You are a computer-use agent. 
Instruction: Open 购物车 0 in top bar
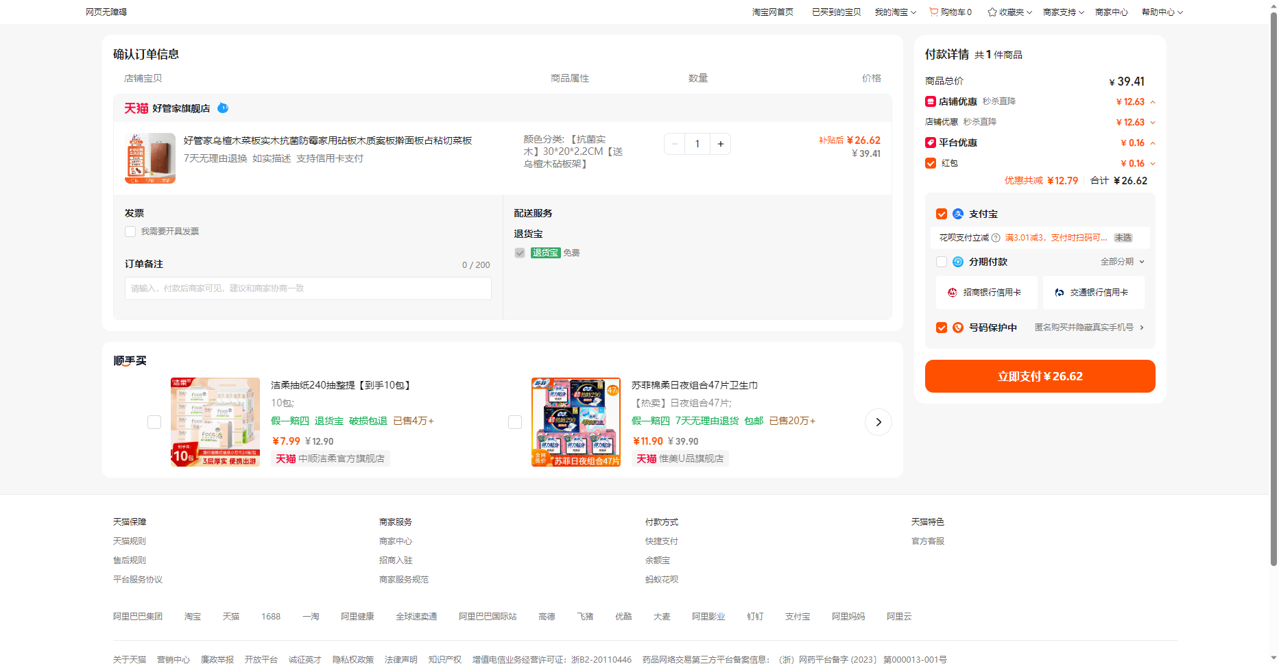coord(951,12)
